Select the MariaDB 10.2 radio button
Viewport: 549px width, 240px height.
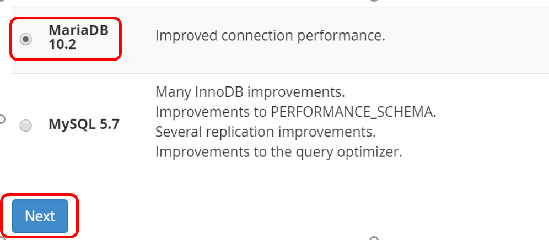[25, 39]
